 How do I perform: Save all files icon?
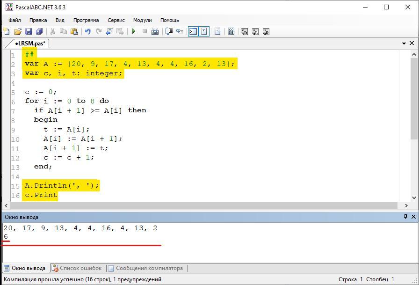(x=39, y=31)
